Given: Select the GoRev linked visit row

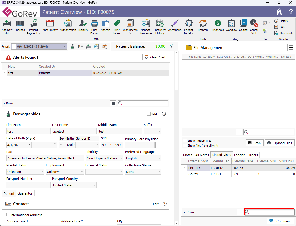Looking at the screenshot, I should (x=241, y=174).
